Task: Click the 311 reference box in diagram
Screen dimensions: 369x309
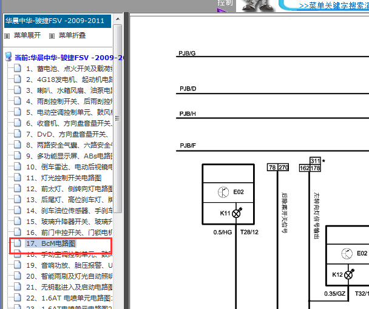Action: 316,161
